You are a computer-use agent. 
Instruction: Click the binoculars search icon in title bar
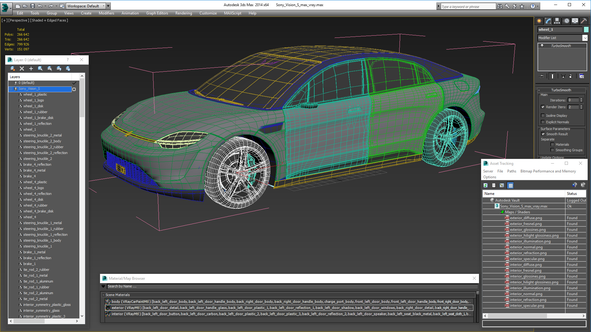click(500, 6)
